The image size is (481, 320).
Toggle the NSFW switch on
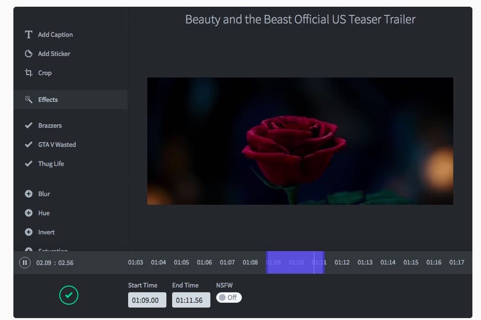[229, 298]
